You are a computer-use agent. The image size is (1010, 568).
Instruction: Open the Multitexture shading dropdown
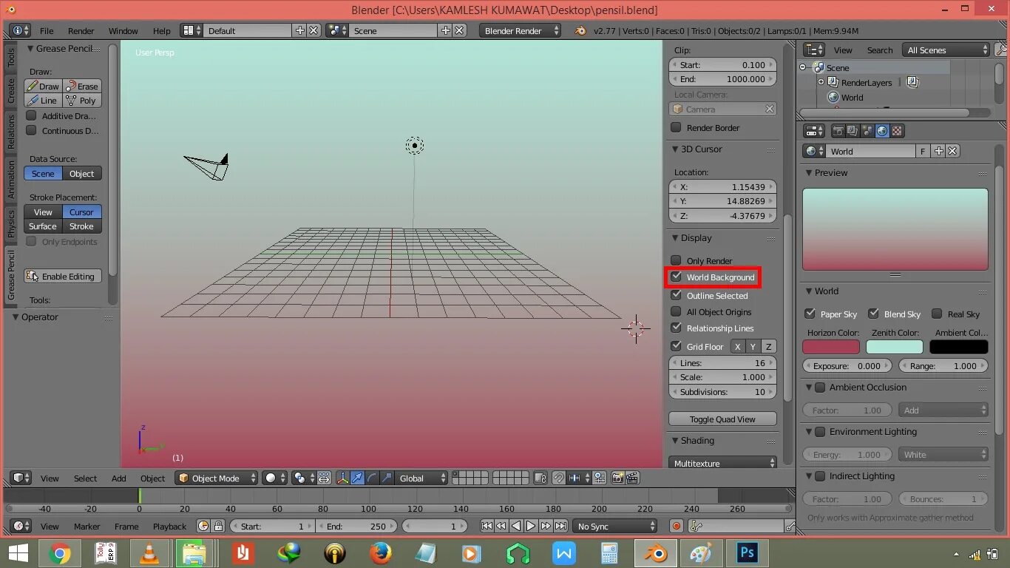[x=722, y=463]
